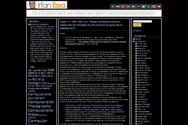Select the Computational Journalism tag
This screenshot has width=188, height=125.
[x=40, y=96]
